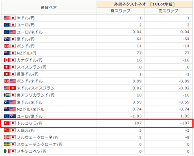Select the 豪ドル/円 currency pair label
Viewport: 194px width, 156px height.
26,39
